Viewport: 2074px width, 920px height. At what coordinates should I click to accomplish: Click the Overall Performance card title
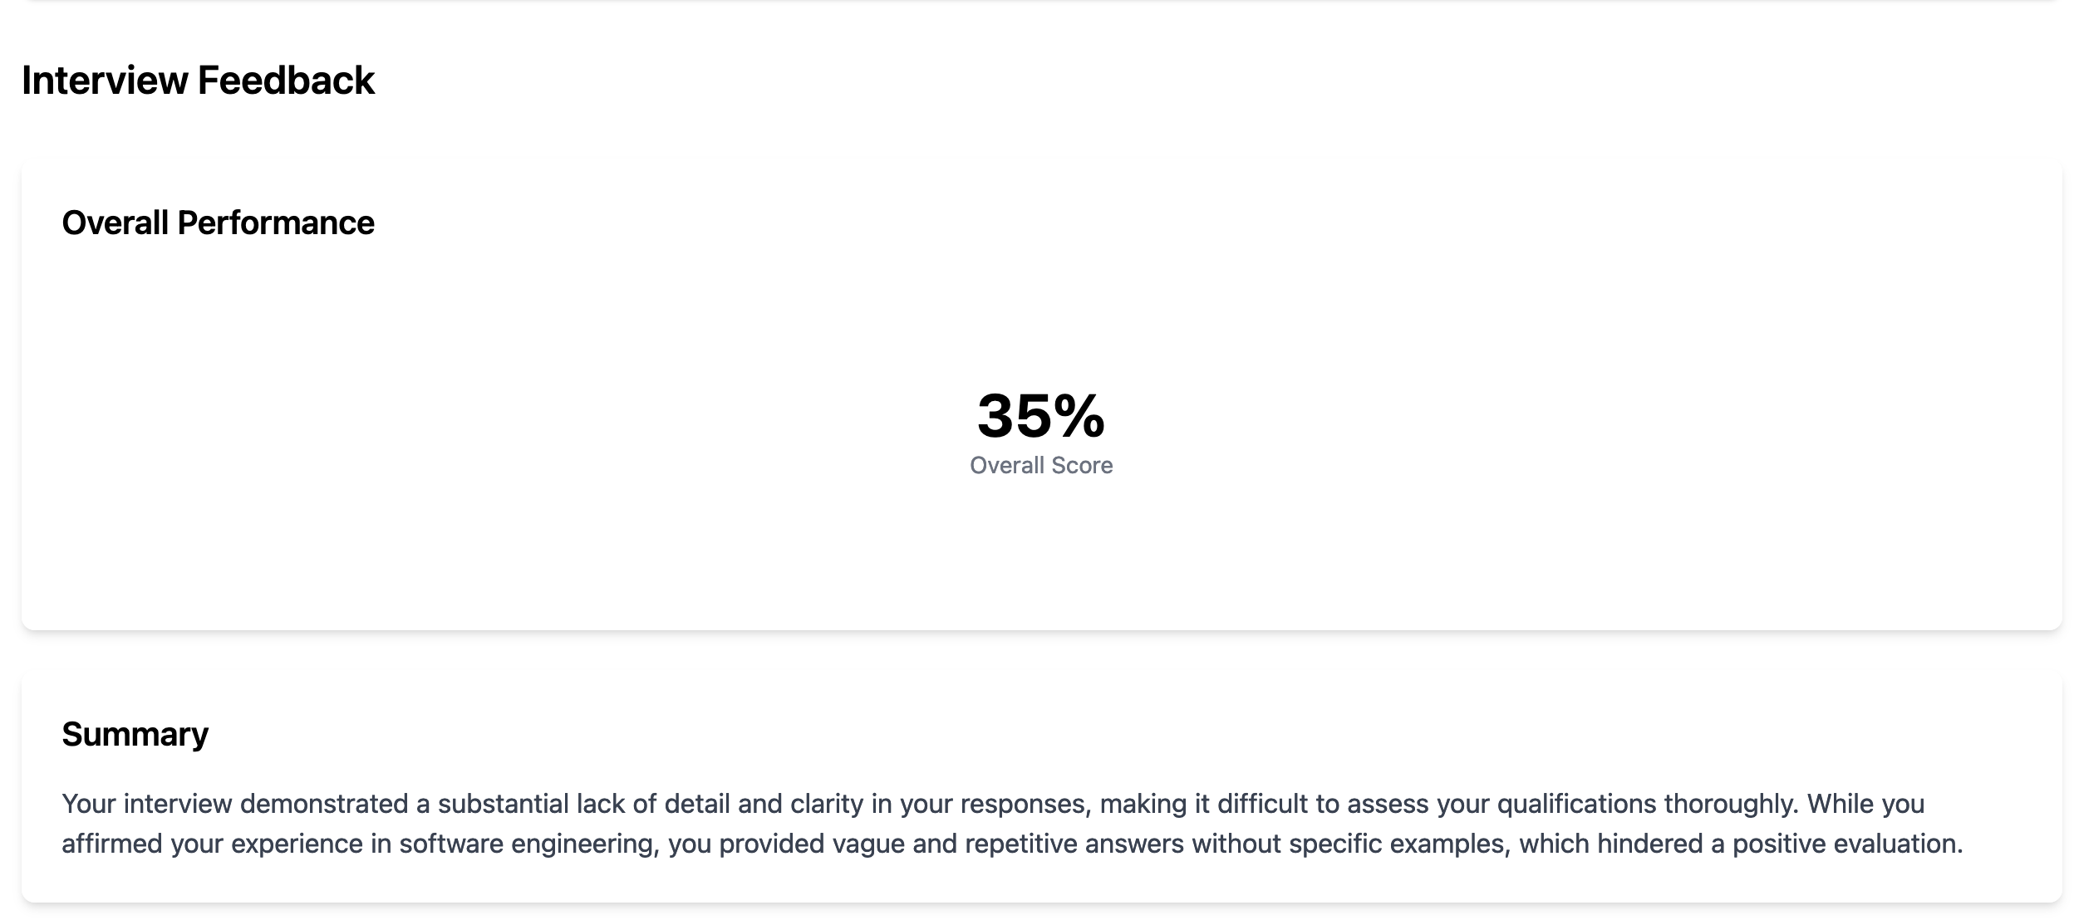coord(218,223)
